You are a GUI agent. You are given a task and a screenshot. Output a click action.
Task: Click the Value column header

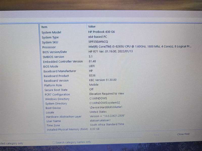(92, 27)
